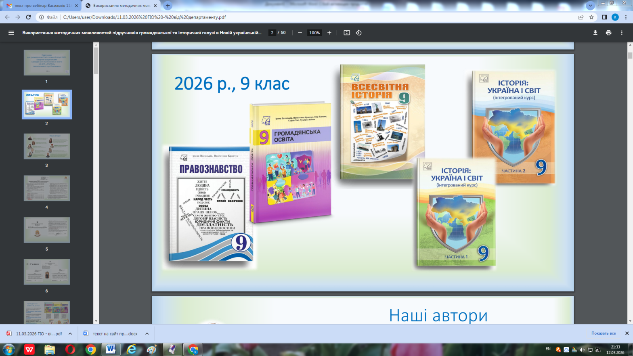Expand options for downloaded PDF file
Viewport: 633px width, 356px height.
click(70, 334)
